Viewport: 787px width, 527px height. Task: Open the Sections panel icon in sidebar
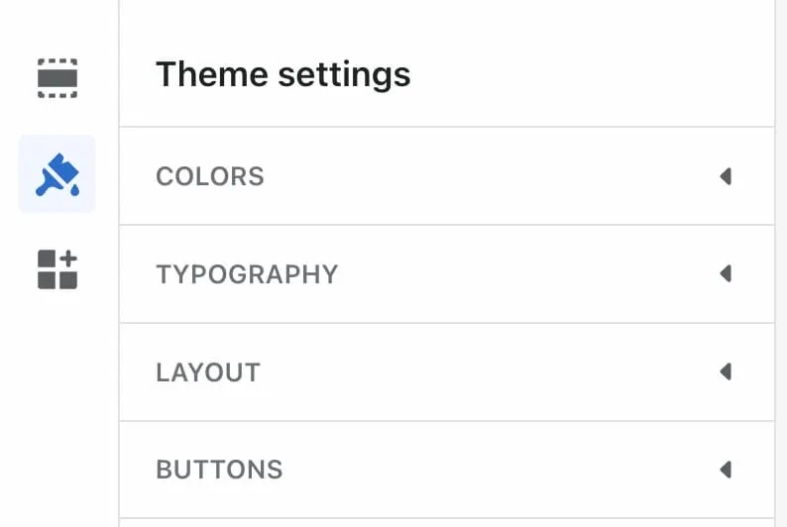pos(57,78)
